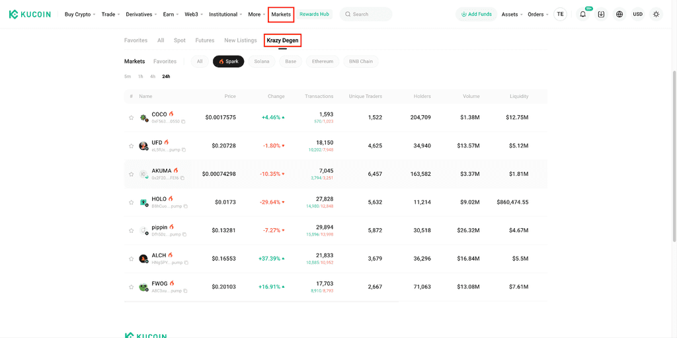Switch to the New Listings tab
The image size is (677, 338).
pyautogui.click(x=241, y=40)
